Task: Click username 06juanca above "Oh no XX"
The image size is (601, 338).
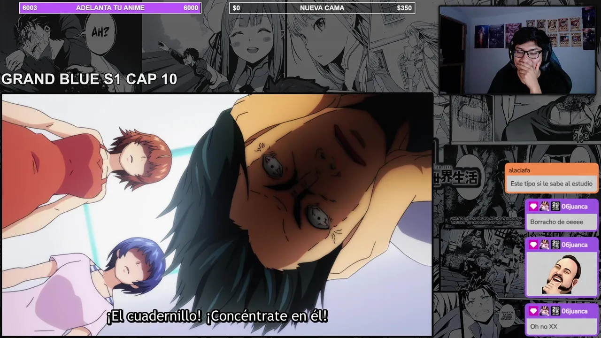Action: pyautogui.click(x=575, y=311)
